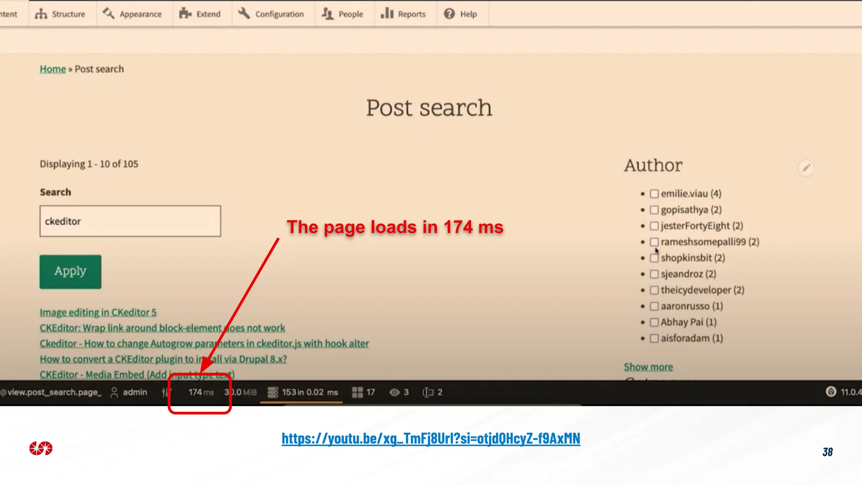Check the emilie.viau author filter

click(x=654, y=194)
